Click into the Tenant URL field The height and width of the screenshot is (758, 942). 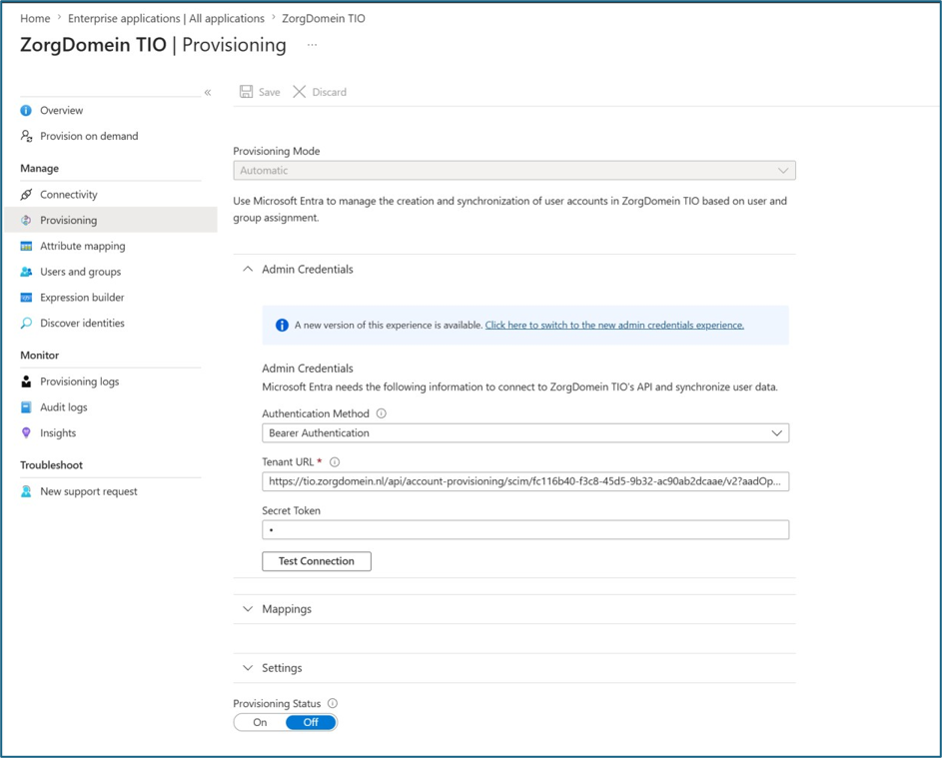coord(525,481)
